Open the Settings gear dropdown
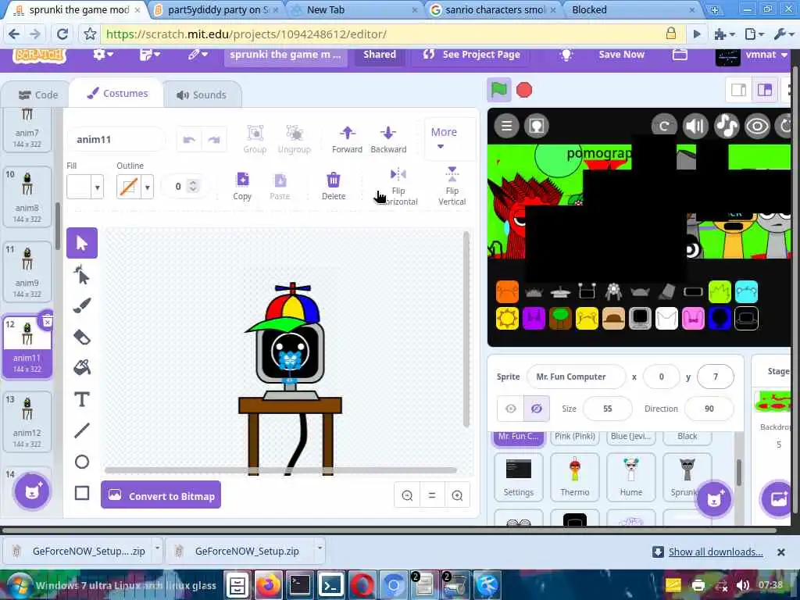Image resolution: width=800 pixels, height=600 pixels. (x=102, y=55)
